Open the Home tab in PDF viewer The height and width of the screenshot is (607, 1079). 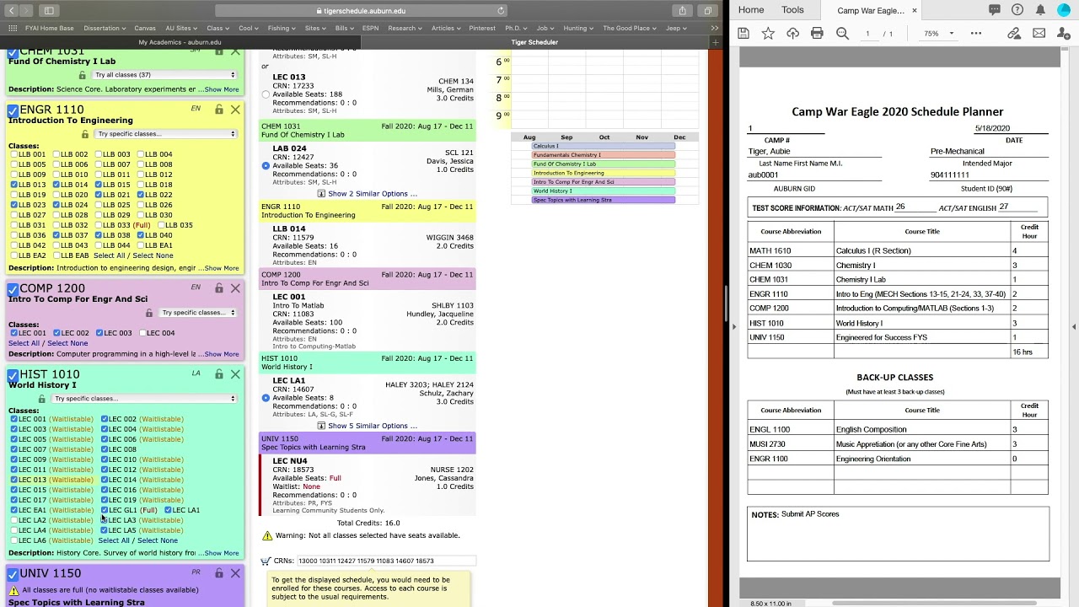coord(751,10)
